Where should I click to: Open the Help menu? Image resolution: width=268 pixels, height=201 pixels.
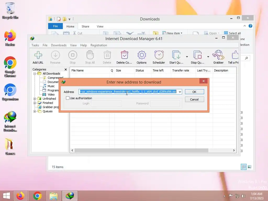coord(83,45)
